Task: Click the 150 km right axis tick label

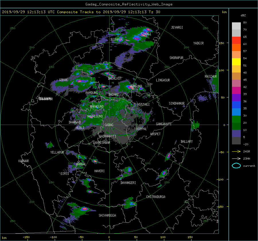Action: pos(222,43)
